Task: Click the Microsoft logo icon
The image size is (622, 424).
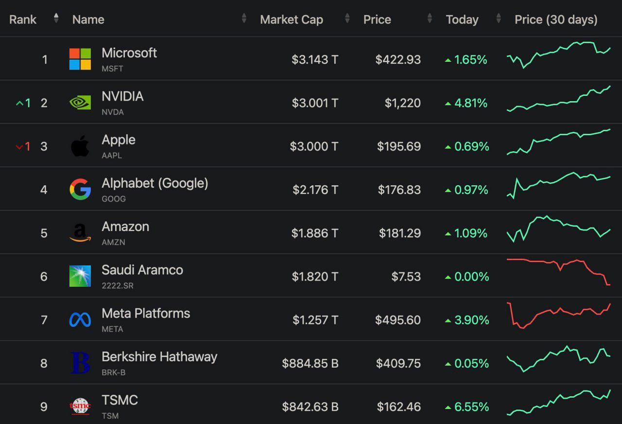Action: pos(80,59)
